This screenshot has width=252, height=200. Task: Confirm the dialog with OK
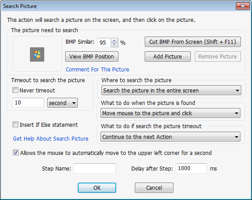97,187
